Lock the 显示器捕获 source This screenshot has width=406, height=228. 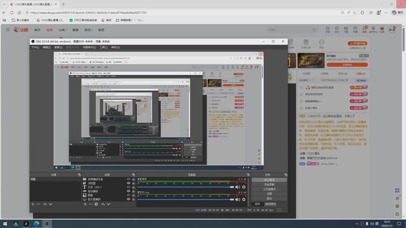133,199
